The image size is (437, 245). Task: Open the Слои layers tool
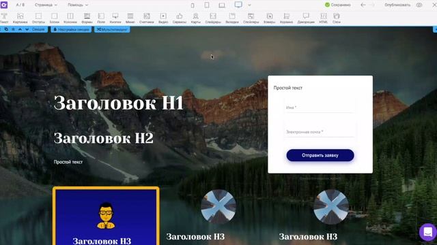337,18
